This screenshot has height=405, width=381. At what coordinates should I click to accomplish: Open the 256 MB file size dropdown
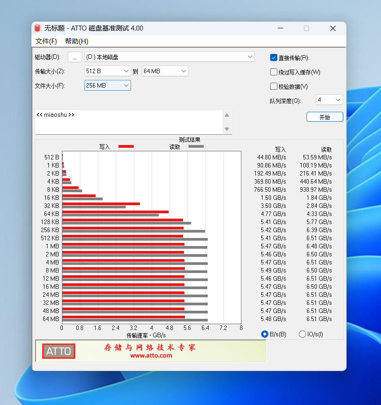click(x=107, y=85)
